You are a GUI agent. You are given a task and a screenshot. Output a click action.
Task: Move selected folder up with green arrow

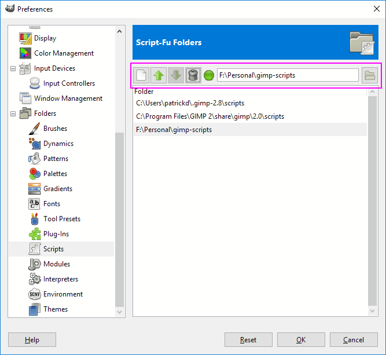[159, 75]
